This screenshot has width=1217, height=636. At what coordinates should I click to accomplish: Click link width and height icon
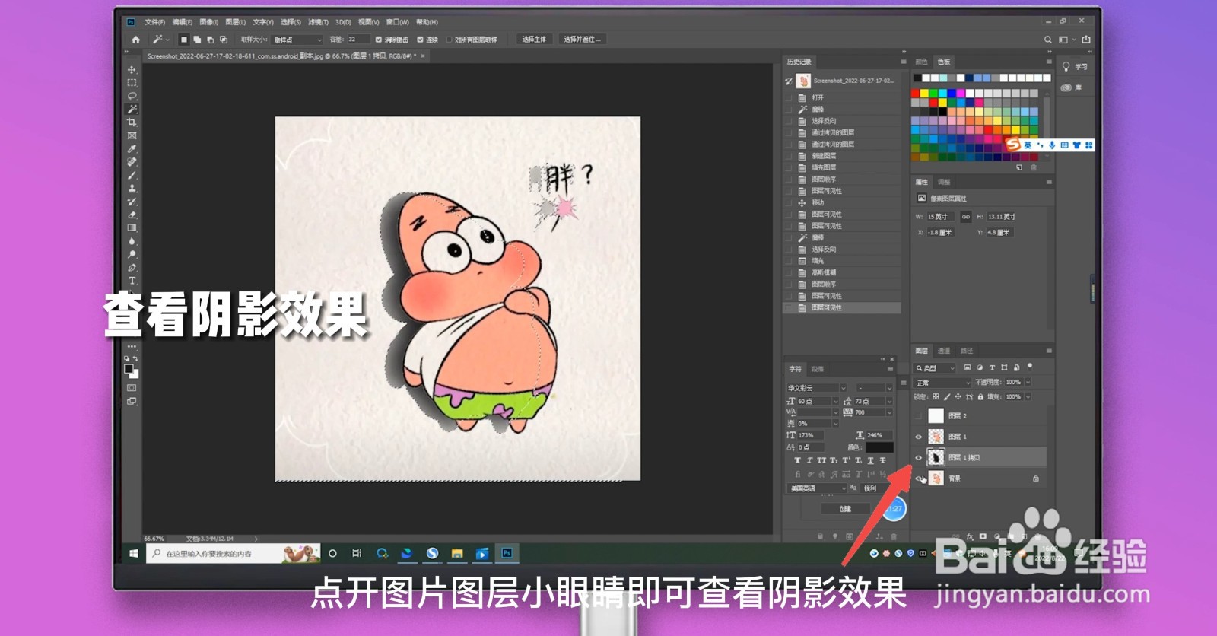point(965,217)
